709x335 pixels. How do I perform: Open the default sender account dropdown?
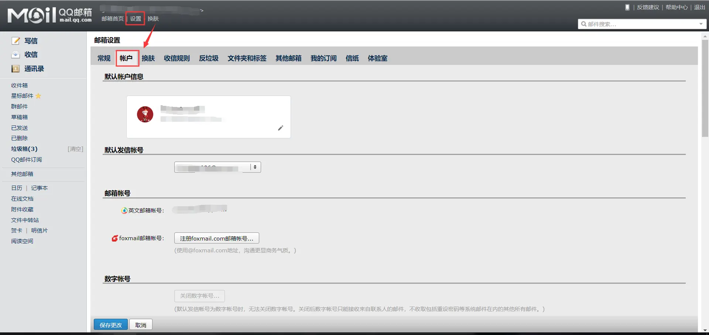[218, 167]
